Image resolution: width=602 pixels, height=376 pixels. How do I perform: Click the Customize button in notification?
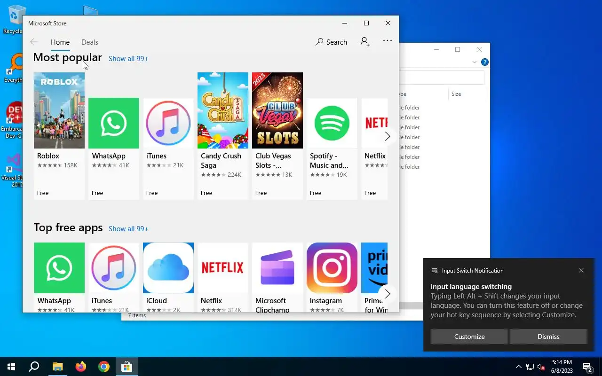[x=469, y=337]
